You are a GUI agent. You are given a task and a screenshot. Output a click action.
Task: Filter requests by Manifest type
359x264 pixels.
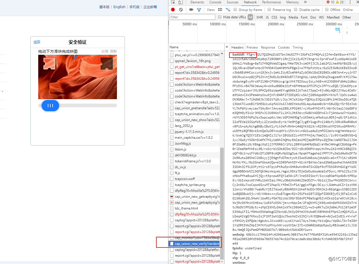pos(333,17)
